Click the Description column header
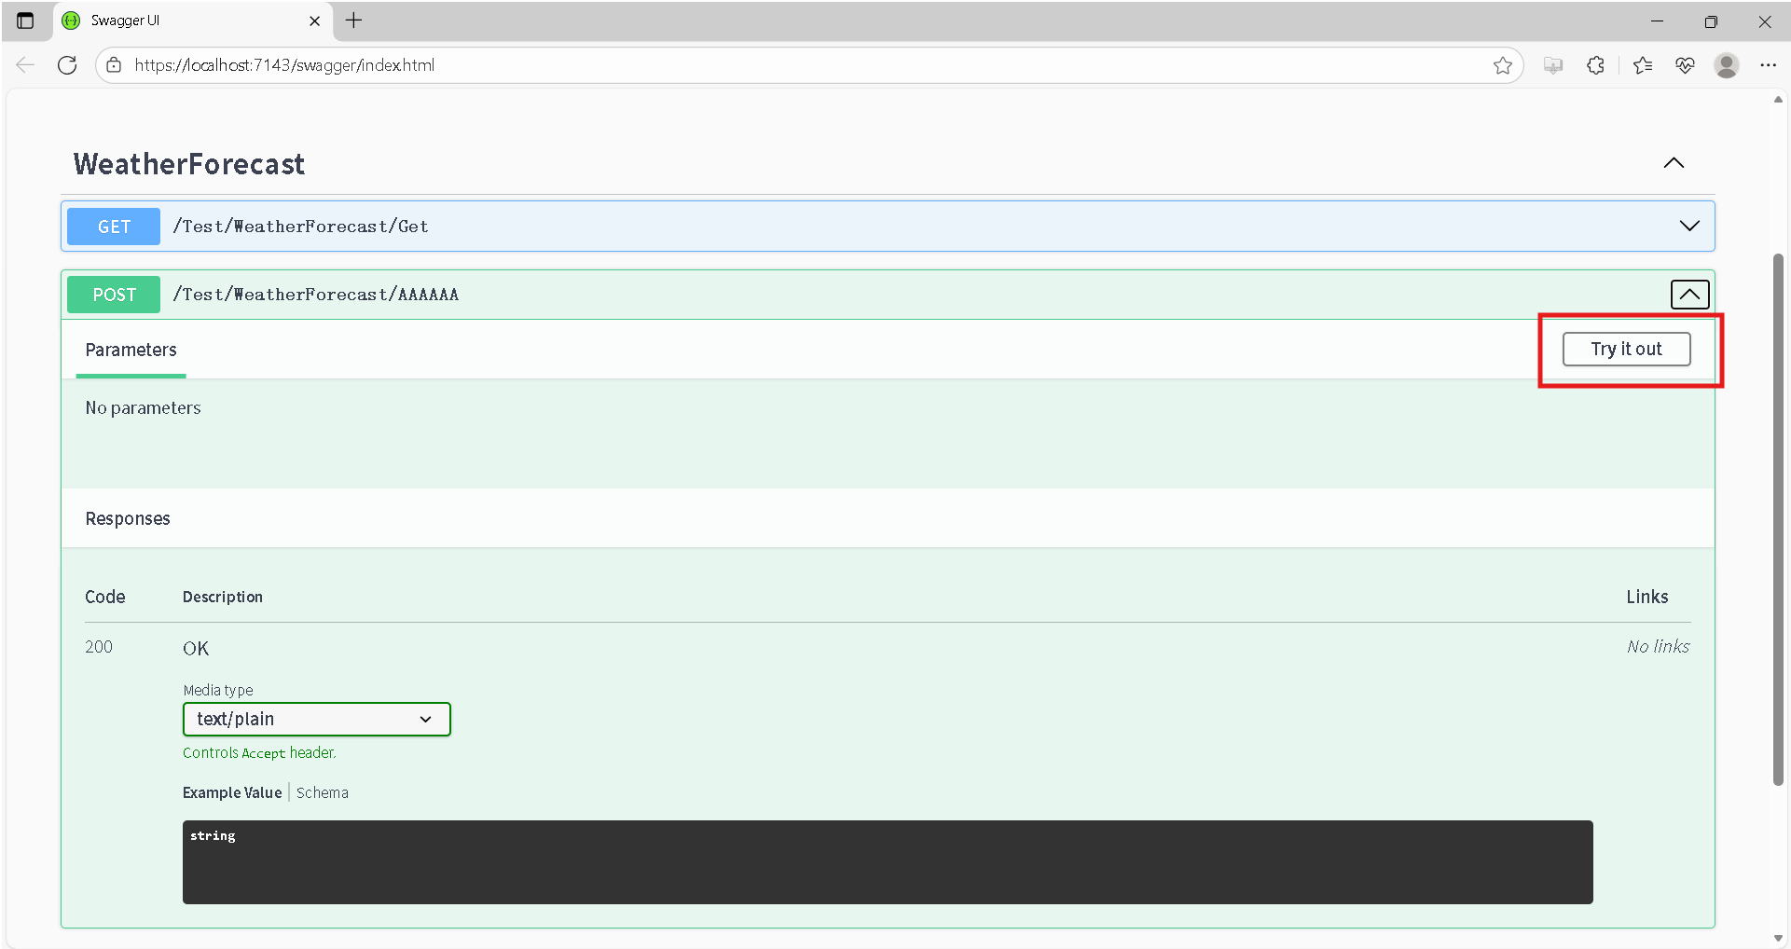 click(223, 597)
